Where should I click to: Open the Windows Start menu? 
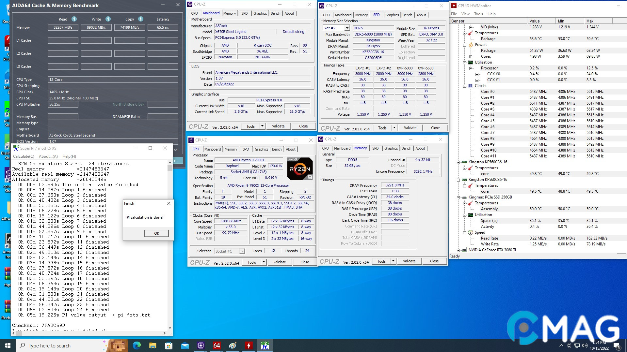pos(8,345)
